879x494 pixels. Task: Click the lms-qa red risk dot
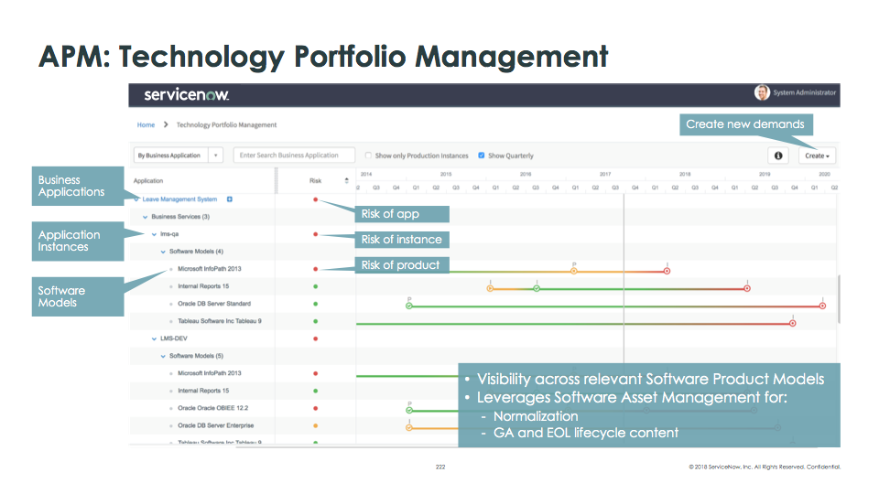coord(316,234)
